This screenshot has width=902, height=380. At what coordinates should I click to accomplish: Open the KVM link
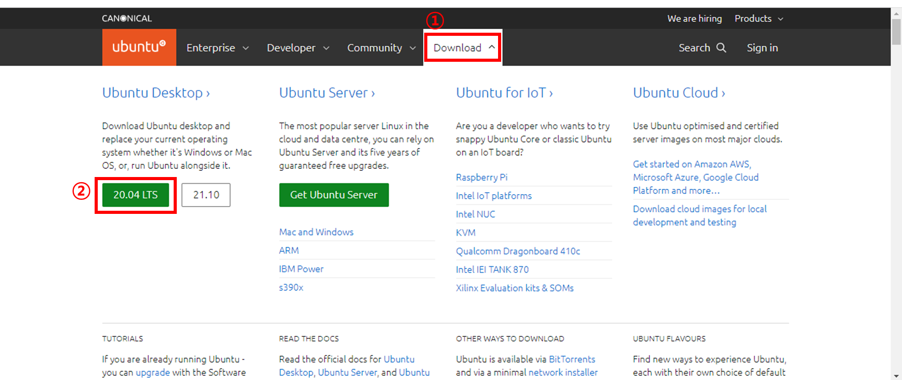(466, 233)
